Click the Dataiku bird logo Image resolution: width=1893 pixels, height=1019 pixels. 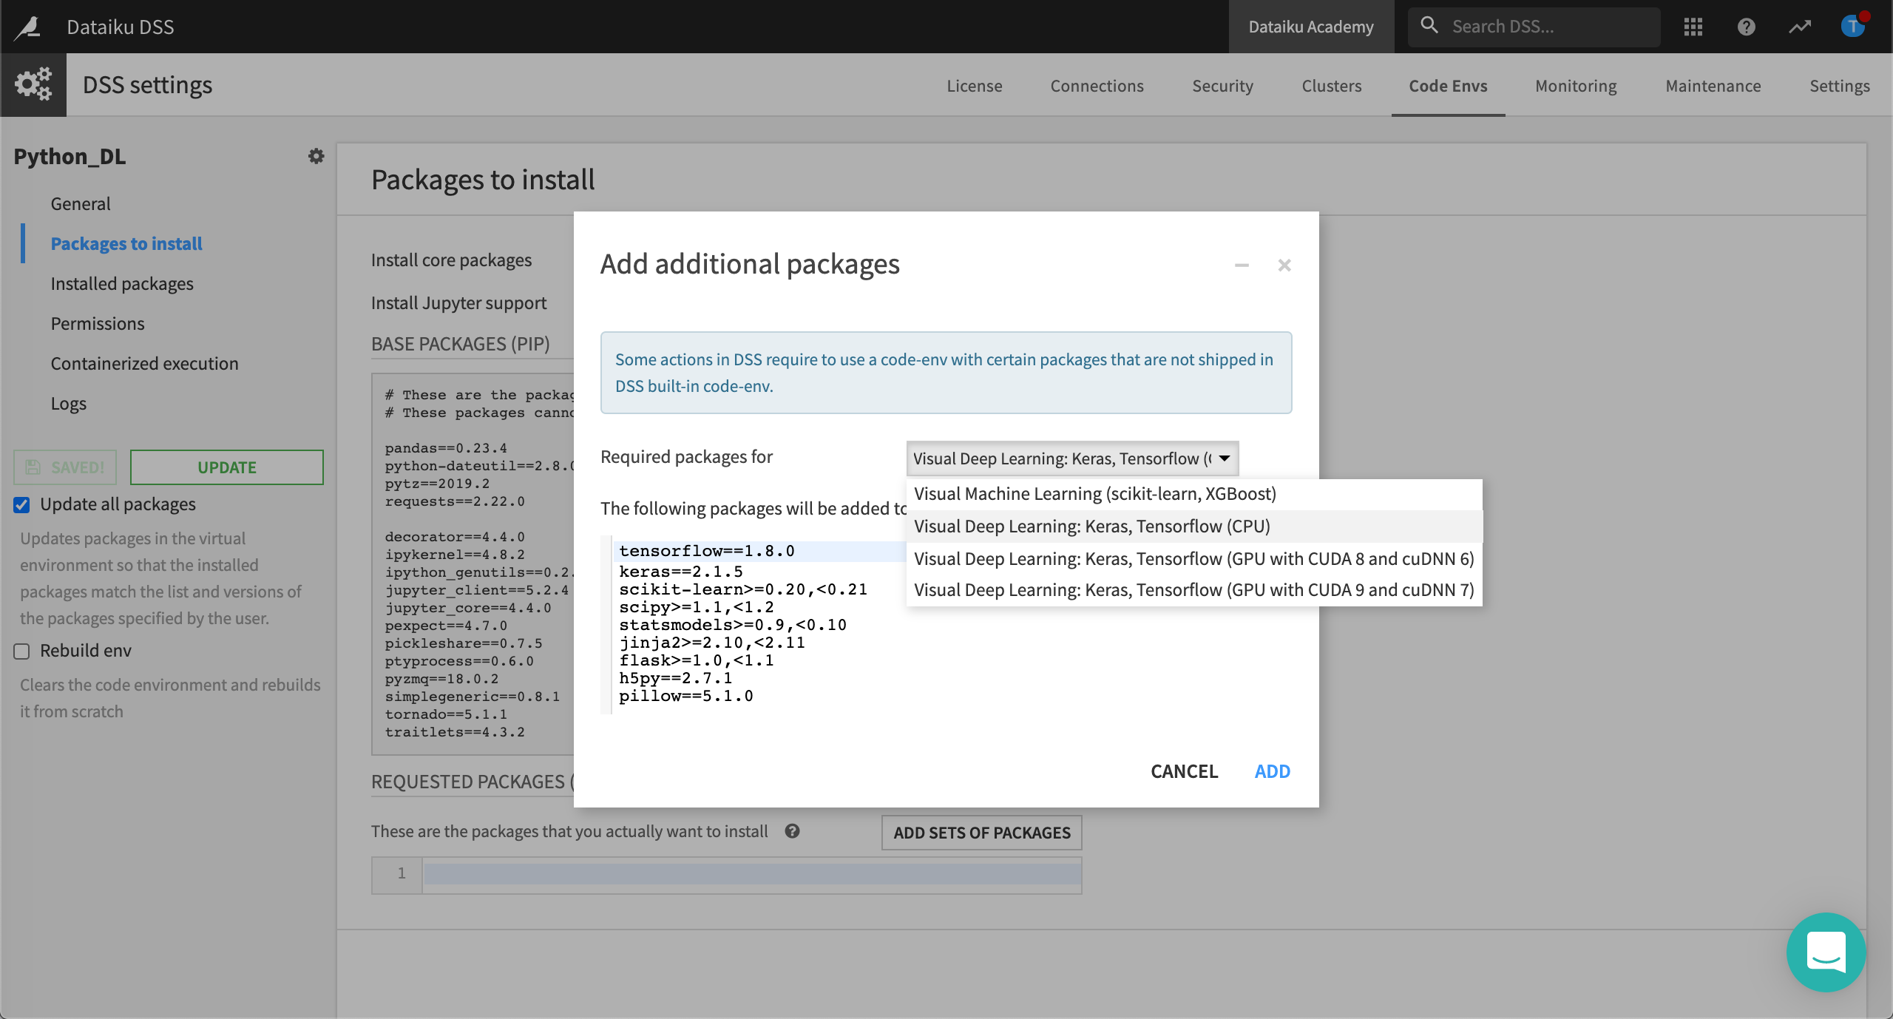tap(28, 27)
